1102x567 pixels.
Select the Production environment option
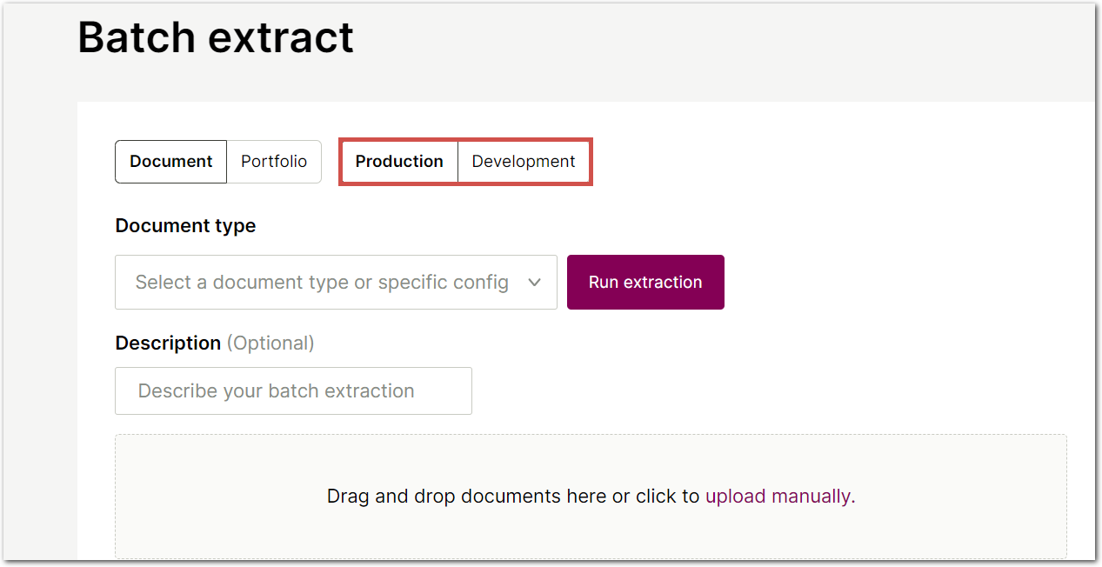(x=399, y=162)
